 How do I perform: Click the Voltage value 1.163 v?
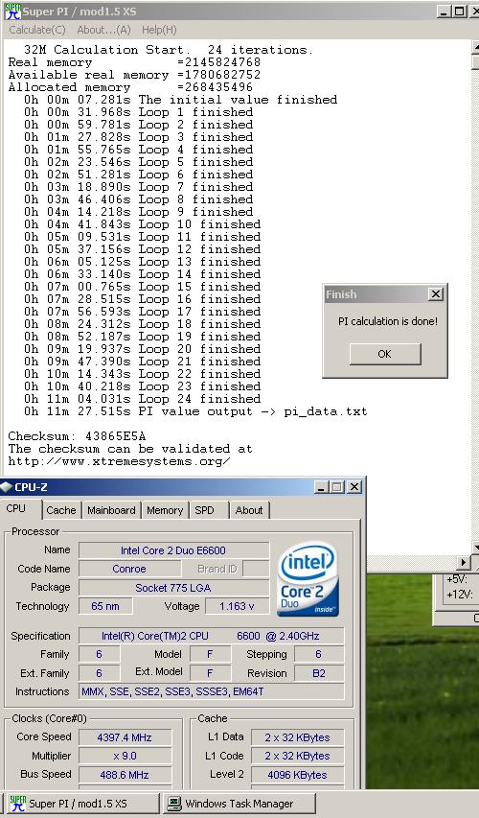238,606
